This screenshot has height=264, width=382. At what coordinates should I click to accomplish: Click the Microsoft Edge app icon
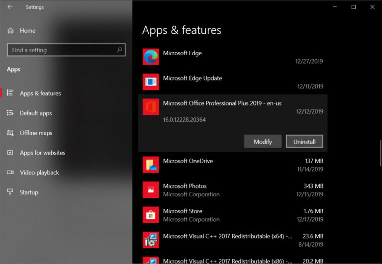(151, 57)
